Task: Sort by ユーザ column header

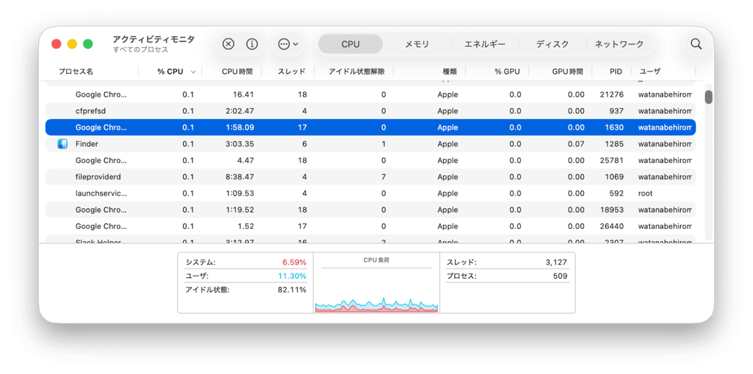Action: tap(650, 71)
